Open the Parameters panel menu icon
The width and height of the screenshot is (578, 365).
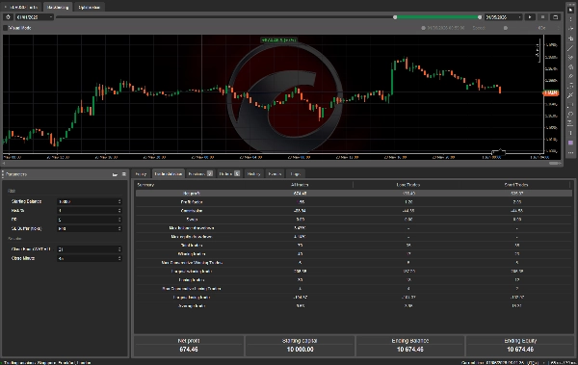point(124,174)
